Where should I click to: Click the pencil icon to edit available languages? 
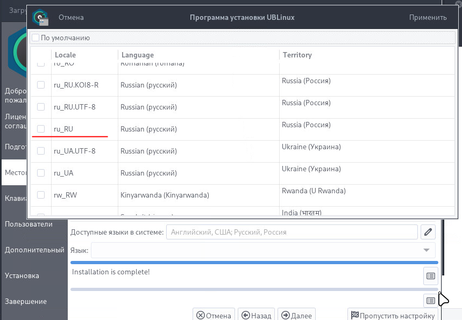(x=428, y=232)
